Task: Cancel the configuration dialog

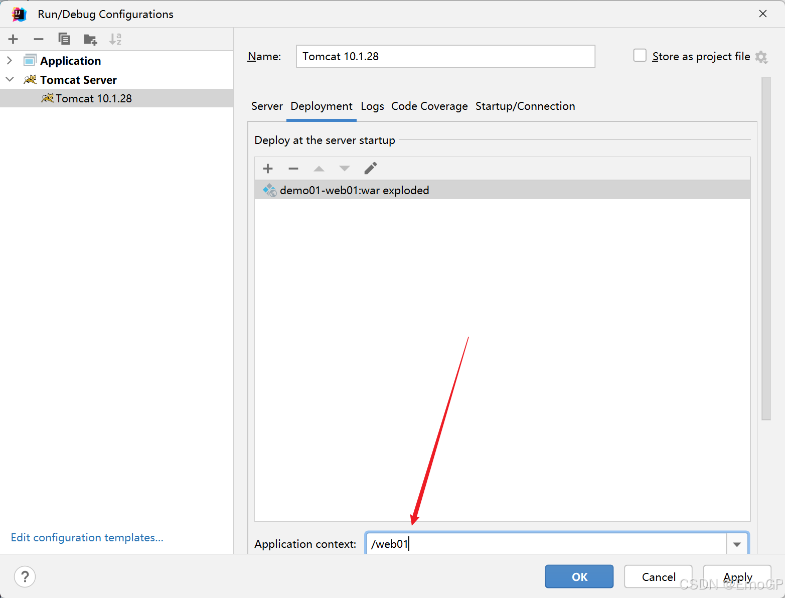Action: [658, 576]
